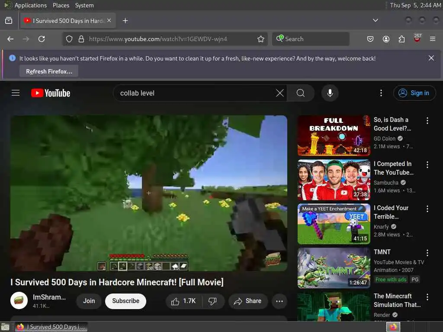The image size is (443, 332).
Task: Click the Sign in button
Action: (x=414, y=93)
